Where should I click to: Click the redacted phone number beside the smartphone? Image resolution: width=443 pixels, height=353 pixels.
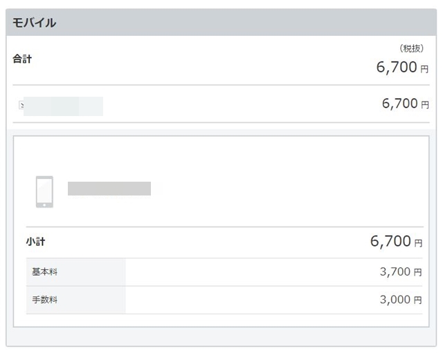click(109, 189)
